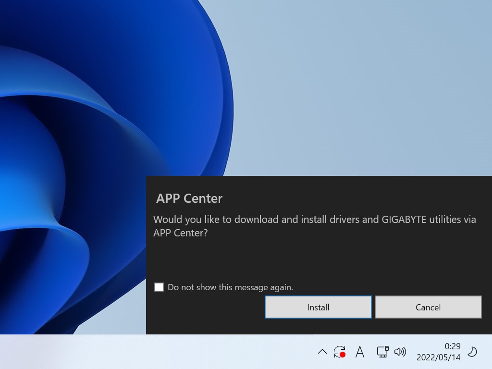Open the wired network status icon

382,352
